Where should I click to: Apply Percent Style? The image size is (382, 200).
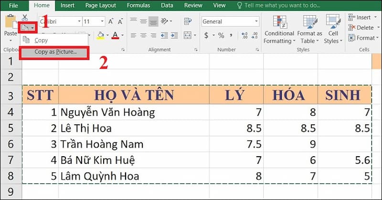pyautogui.click(x=221, y=36)
